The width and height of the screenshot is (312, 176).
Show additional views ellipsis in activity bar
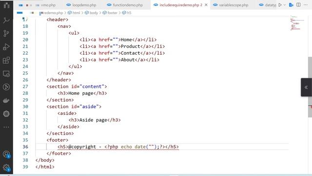pos(6,127)
